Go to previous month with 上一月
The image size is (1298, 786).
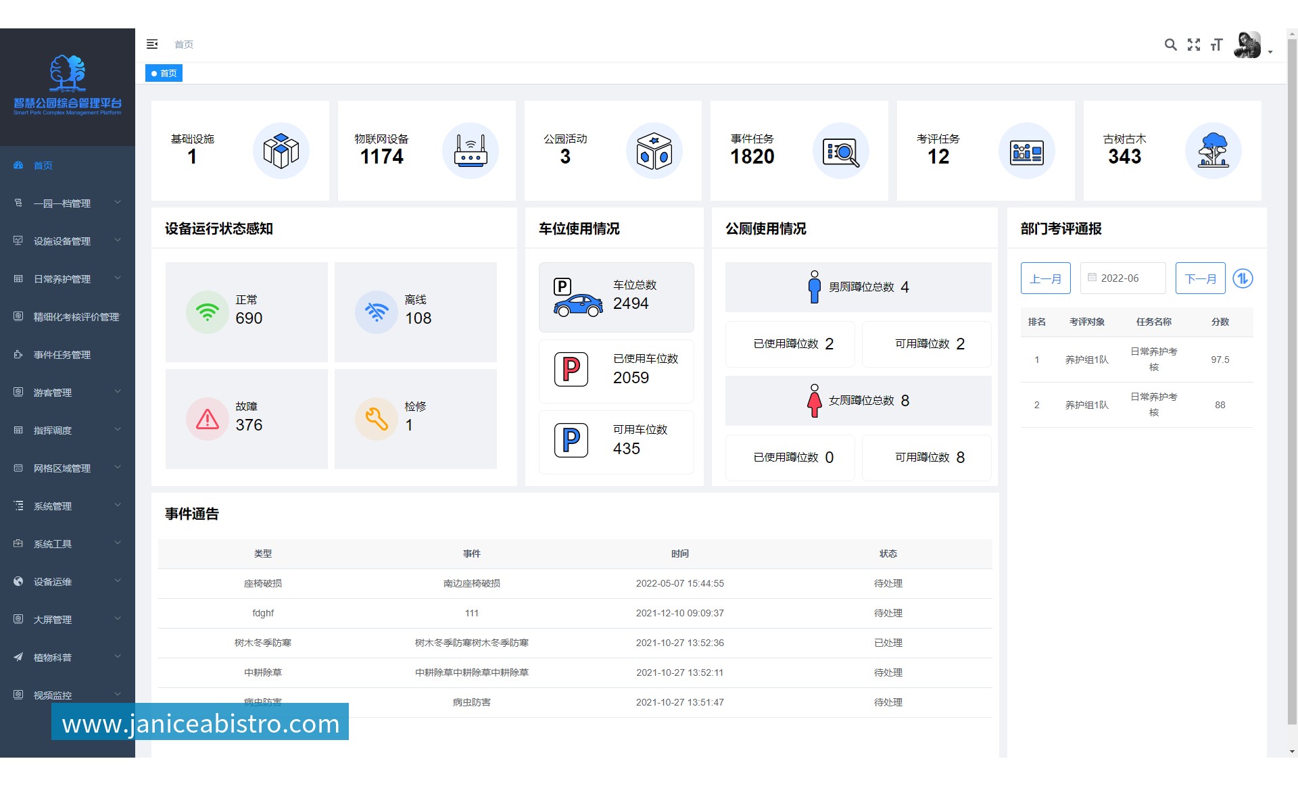tap(1046, 278)
